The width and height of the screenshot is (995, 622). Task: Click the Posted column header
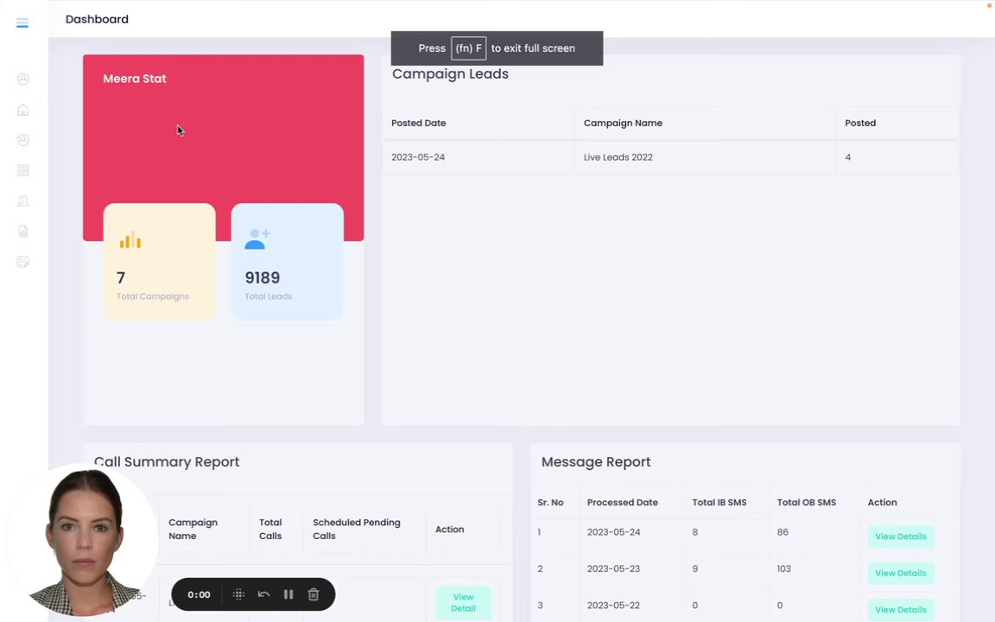click(x=860, y=124)
